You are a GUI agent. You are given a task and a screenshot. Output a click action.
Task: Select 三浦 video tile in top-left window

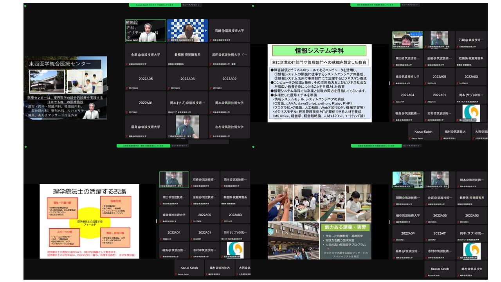point(187,127)
